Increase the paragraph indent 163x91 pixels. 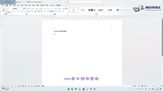tap(58, 9)
